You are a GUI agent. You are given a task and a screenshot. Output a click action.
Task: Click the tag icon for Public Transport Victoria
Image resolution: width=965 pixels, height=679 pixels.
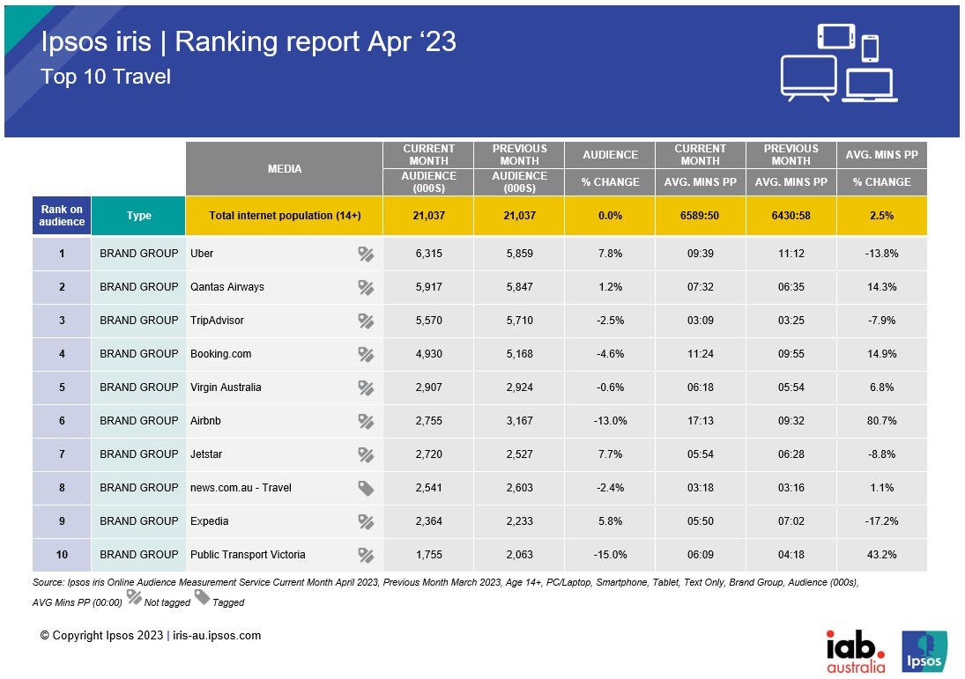click(366, 555)
